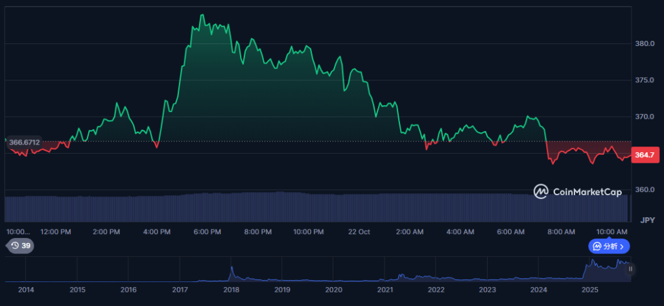Click the CoinMarketCap logo icon
The width and height of the screenshot is (664, 306).
(x=541, y=191)
